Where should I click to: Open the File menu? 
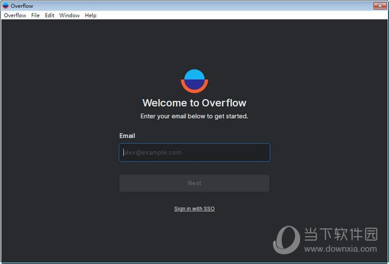coord(35,16)
